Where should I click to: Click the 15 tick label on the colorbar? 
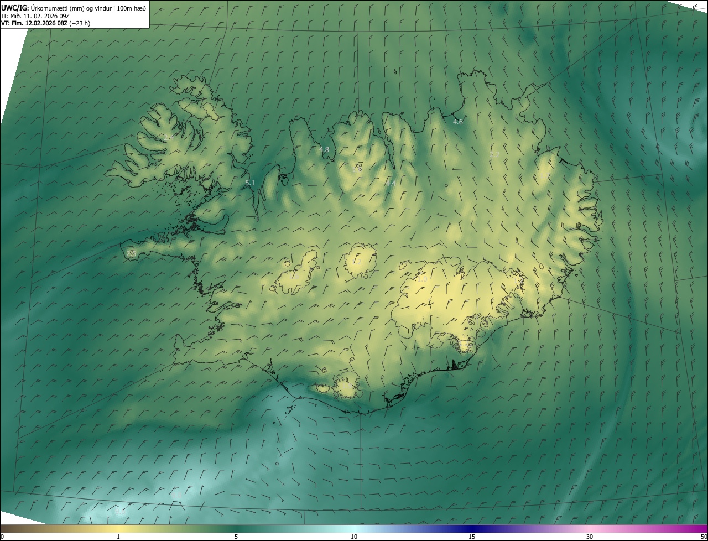click(472, 537)
